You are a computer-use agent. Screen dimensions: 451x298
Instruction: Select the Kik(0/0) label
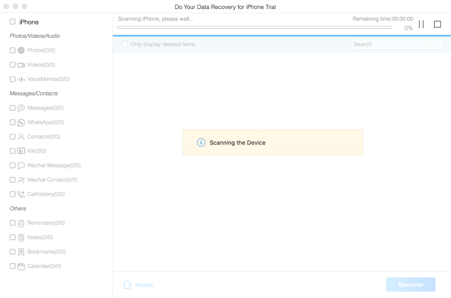[37, 151]
